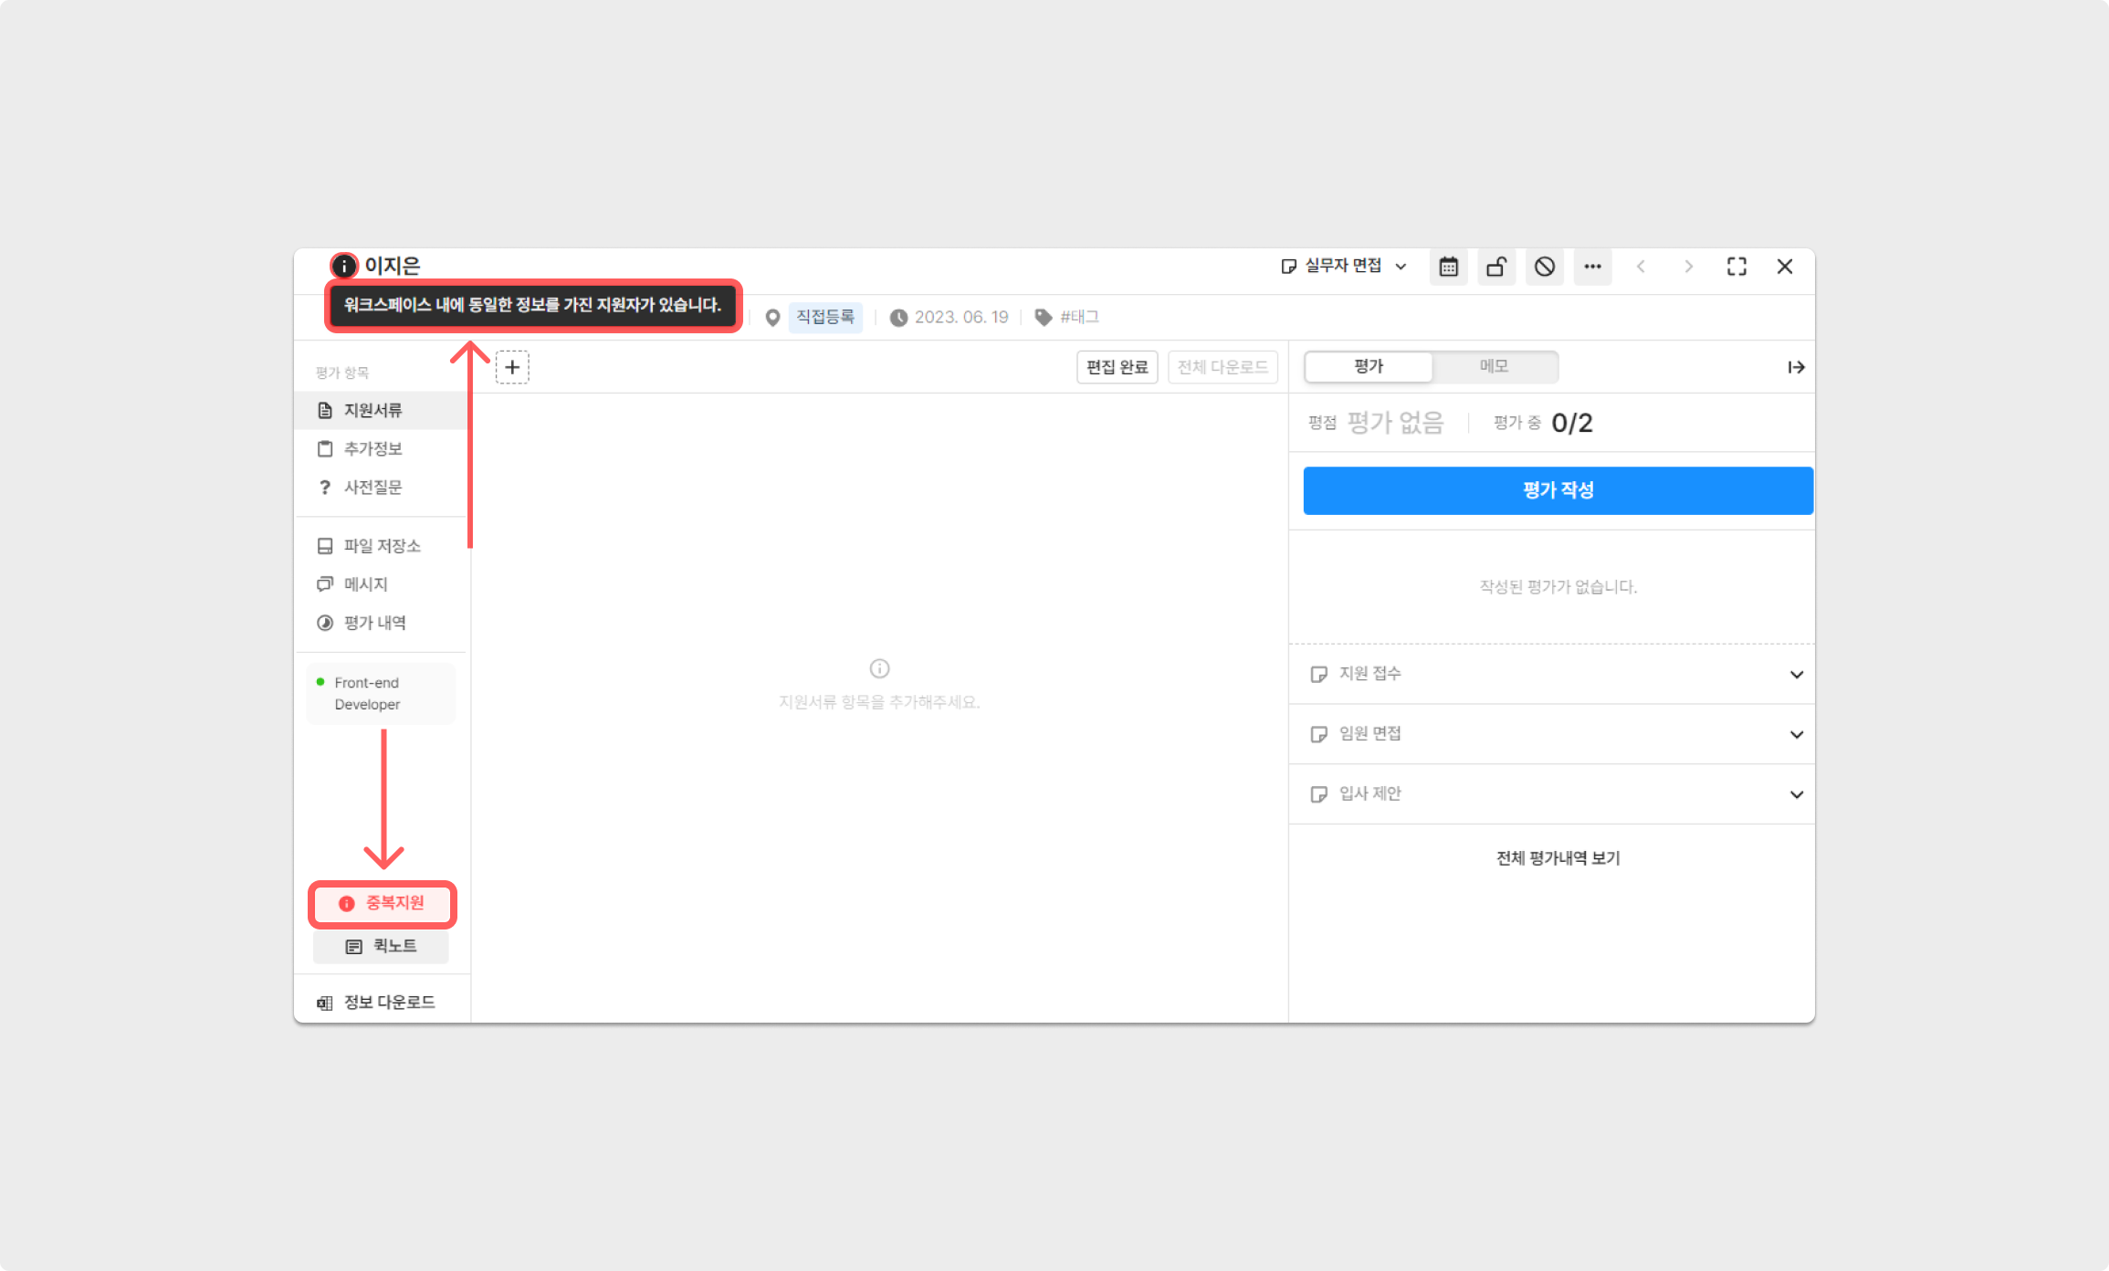Collapse right panel with arrow icon
This screenshot has height=1271, width=2109.
tap(1796, 367)
